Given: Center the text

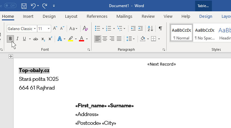Looking at the screenshot, I should [x=105, y=39].
